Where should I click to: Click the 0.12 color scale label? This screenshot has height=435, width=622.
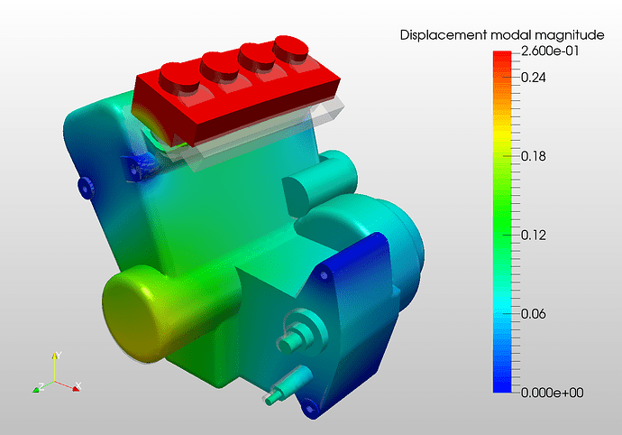533,236
